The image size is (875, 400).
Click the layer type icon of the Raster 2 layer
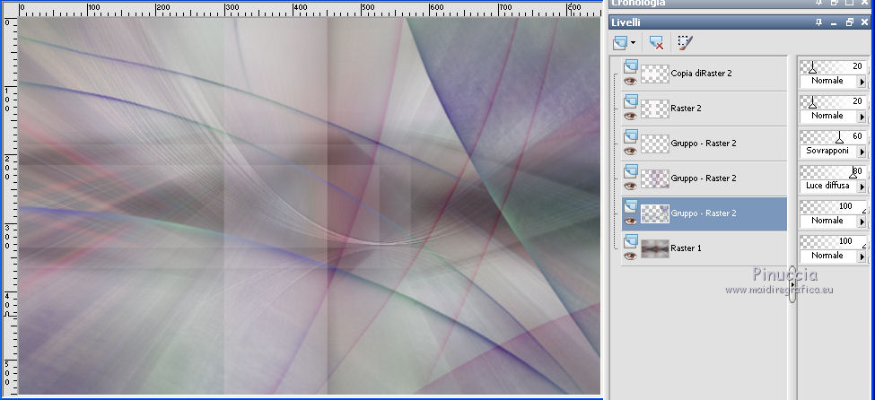(631, 101)
